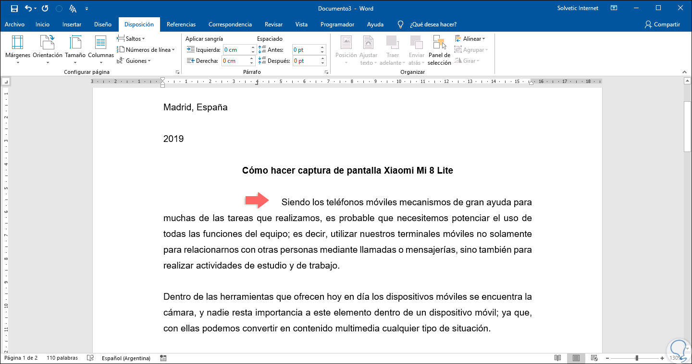
Task: Click the 'Español (Argentina)' language indicator
Action: (126, 358)
